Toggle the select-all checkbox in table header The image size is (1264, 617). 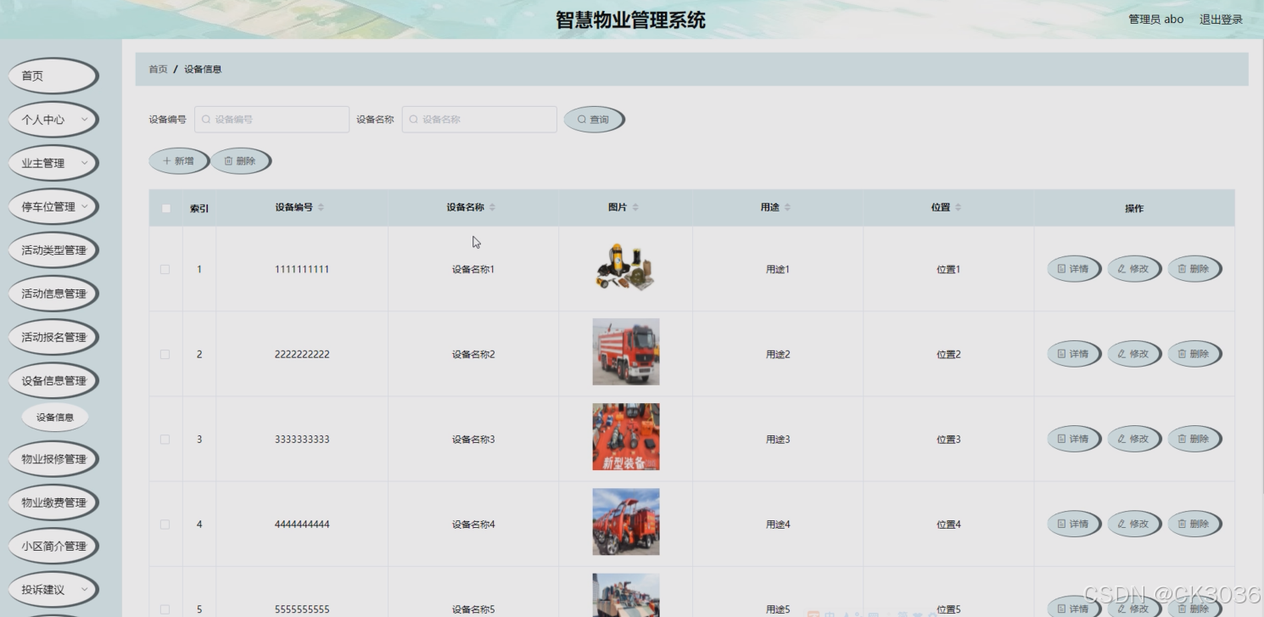[166, 208]
